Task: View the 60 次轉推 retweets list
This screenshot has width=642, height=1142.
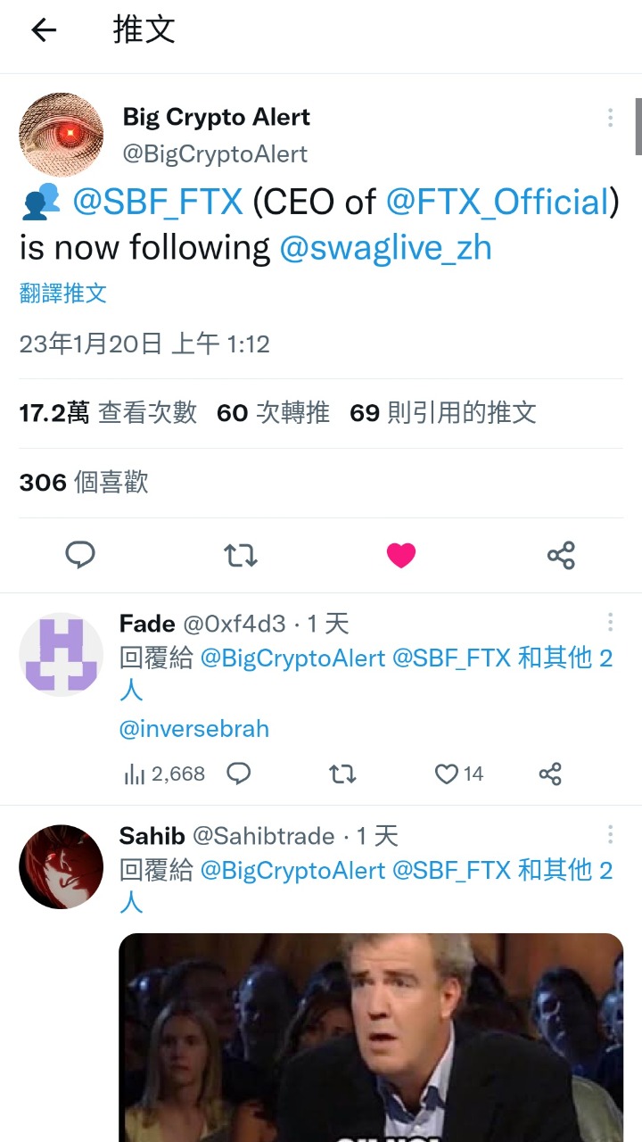Action: [273, 412]
